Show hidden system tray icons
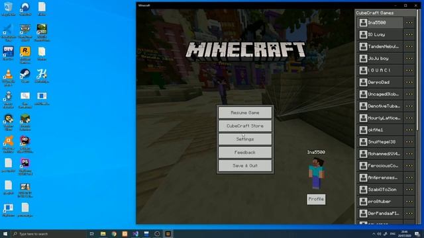The height and width of the screenshot is (238, 424). (374, 233)
